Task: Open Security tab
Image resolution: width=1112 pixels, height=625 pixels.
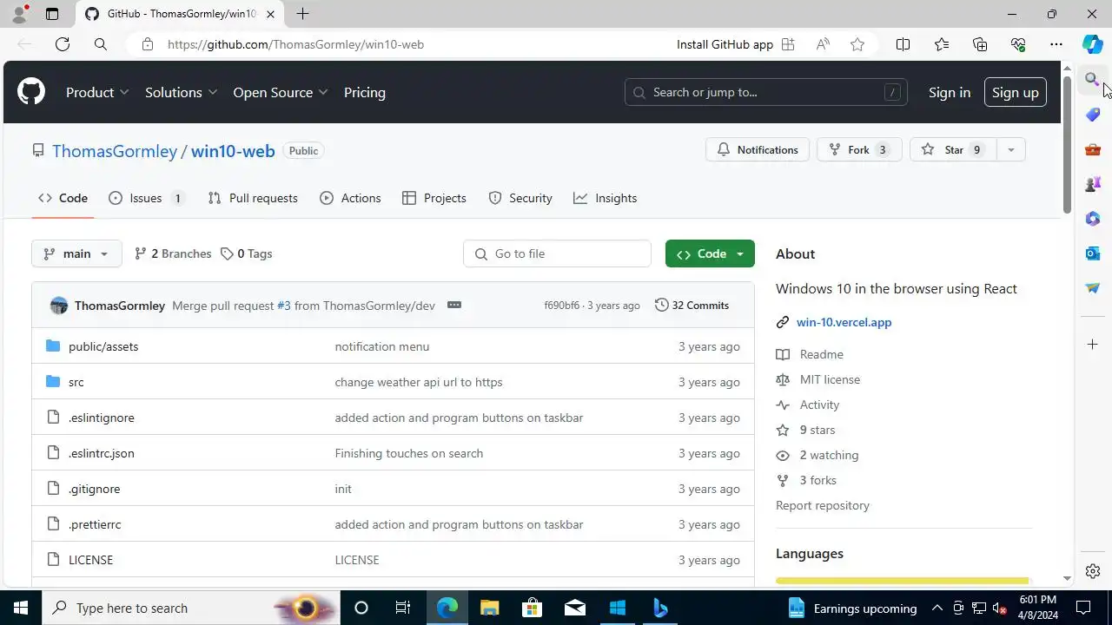Action: coord(520,198)
